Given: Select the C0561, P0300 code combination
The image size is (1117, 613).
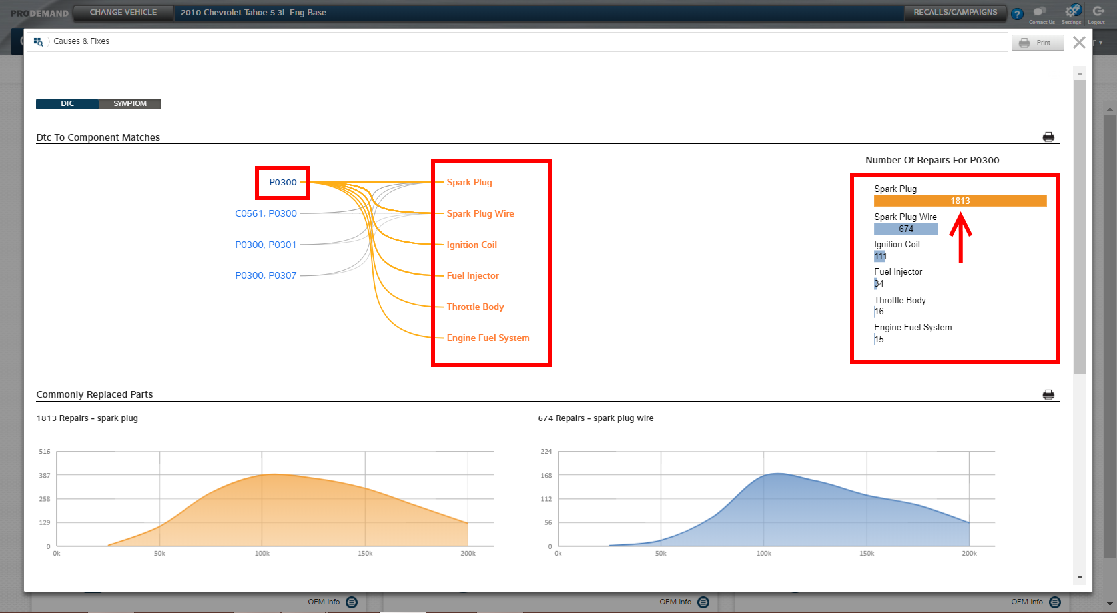Looking at the screenshot, I should [266, 214].
